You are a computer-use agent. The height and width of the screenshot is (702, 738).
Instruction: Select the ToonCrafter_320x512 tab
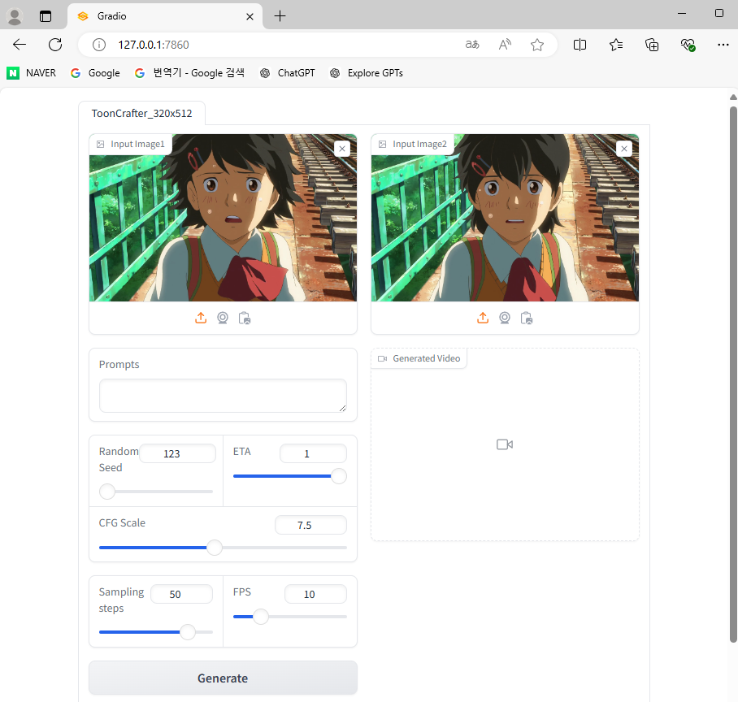click(141, 114)
